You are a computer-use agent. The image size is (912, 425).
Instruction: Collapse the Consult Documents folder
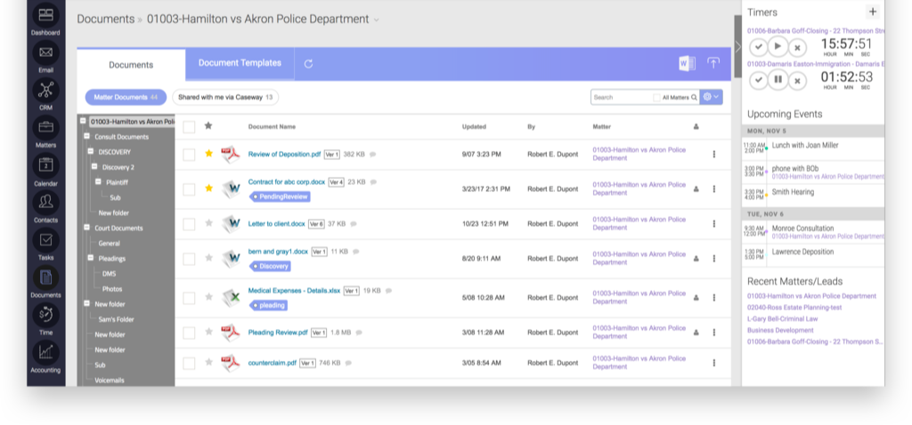(86, 136)
